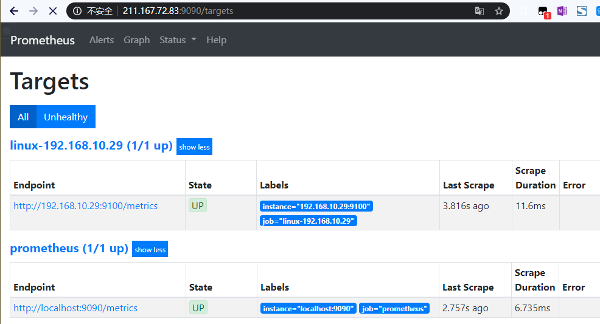Select scrape duration 6.735ms

[x=532, y=308]
